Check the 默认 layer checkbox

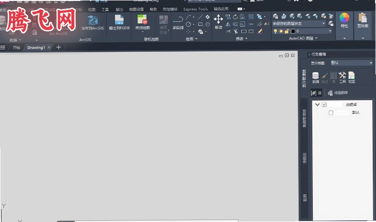[x=331, y=112]
